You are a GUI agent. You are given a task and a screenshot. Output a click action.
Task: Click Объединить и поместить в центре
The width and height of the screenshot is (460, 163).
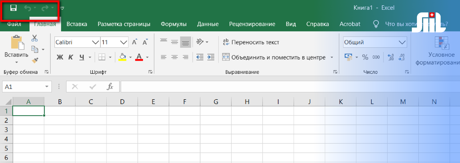click(274, 57)
